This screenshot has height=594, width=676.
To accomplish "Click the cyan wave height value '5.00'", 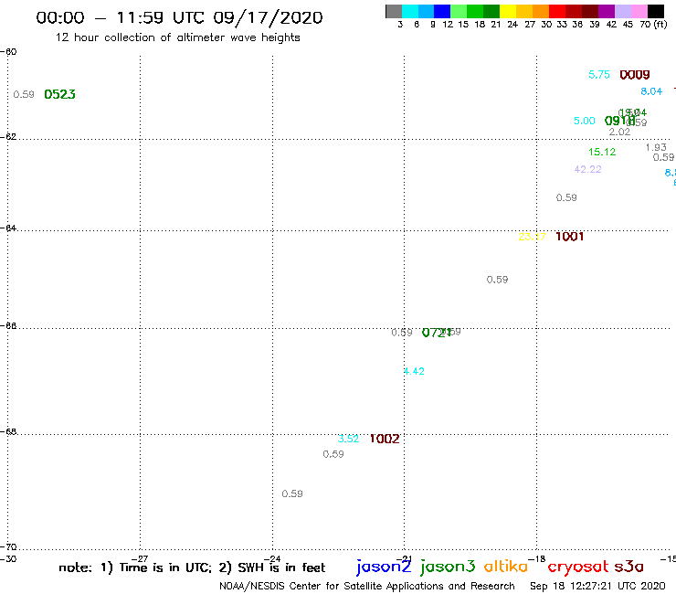I will click(585, 122).
